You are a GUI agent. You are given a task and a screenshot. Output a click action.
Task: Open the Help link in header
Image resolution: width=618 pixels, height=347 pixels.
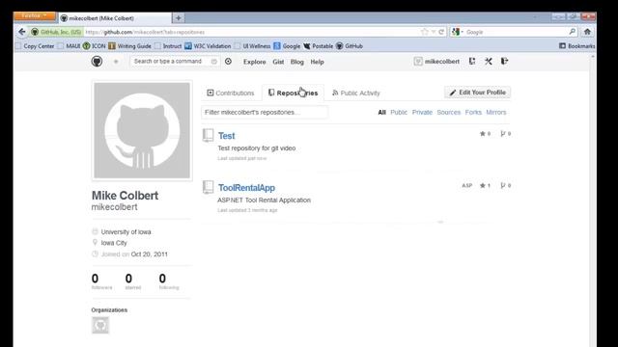coord(317,62)
